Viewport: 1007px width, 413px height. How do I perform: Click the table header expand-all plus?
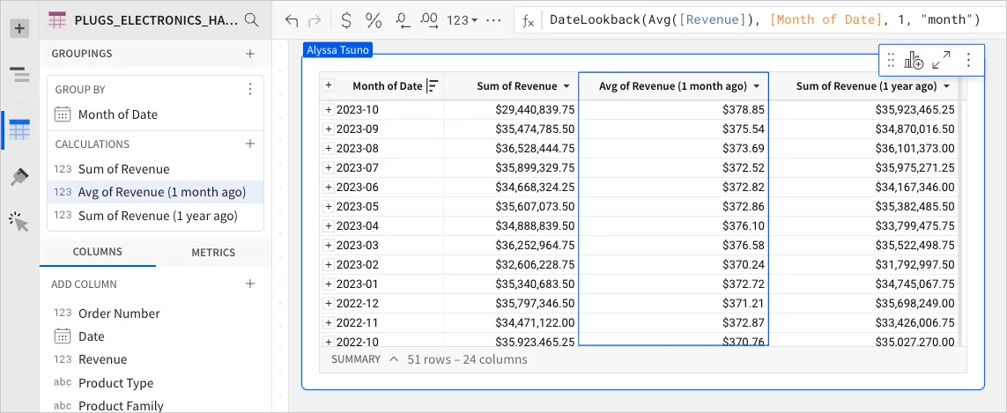tap(328, 85)
